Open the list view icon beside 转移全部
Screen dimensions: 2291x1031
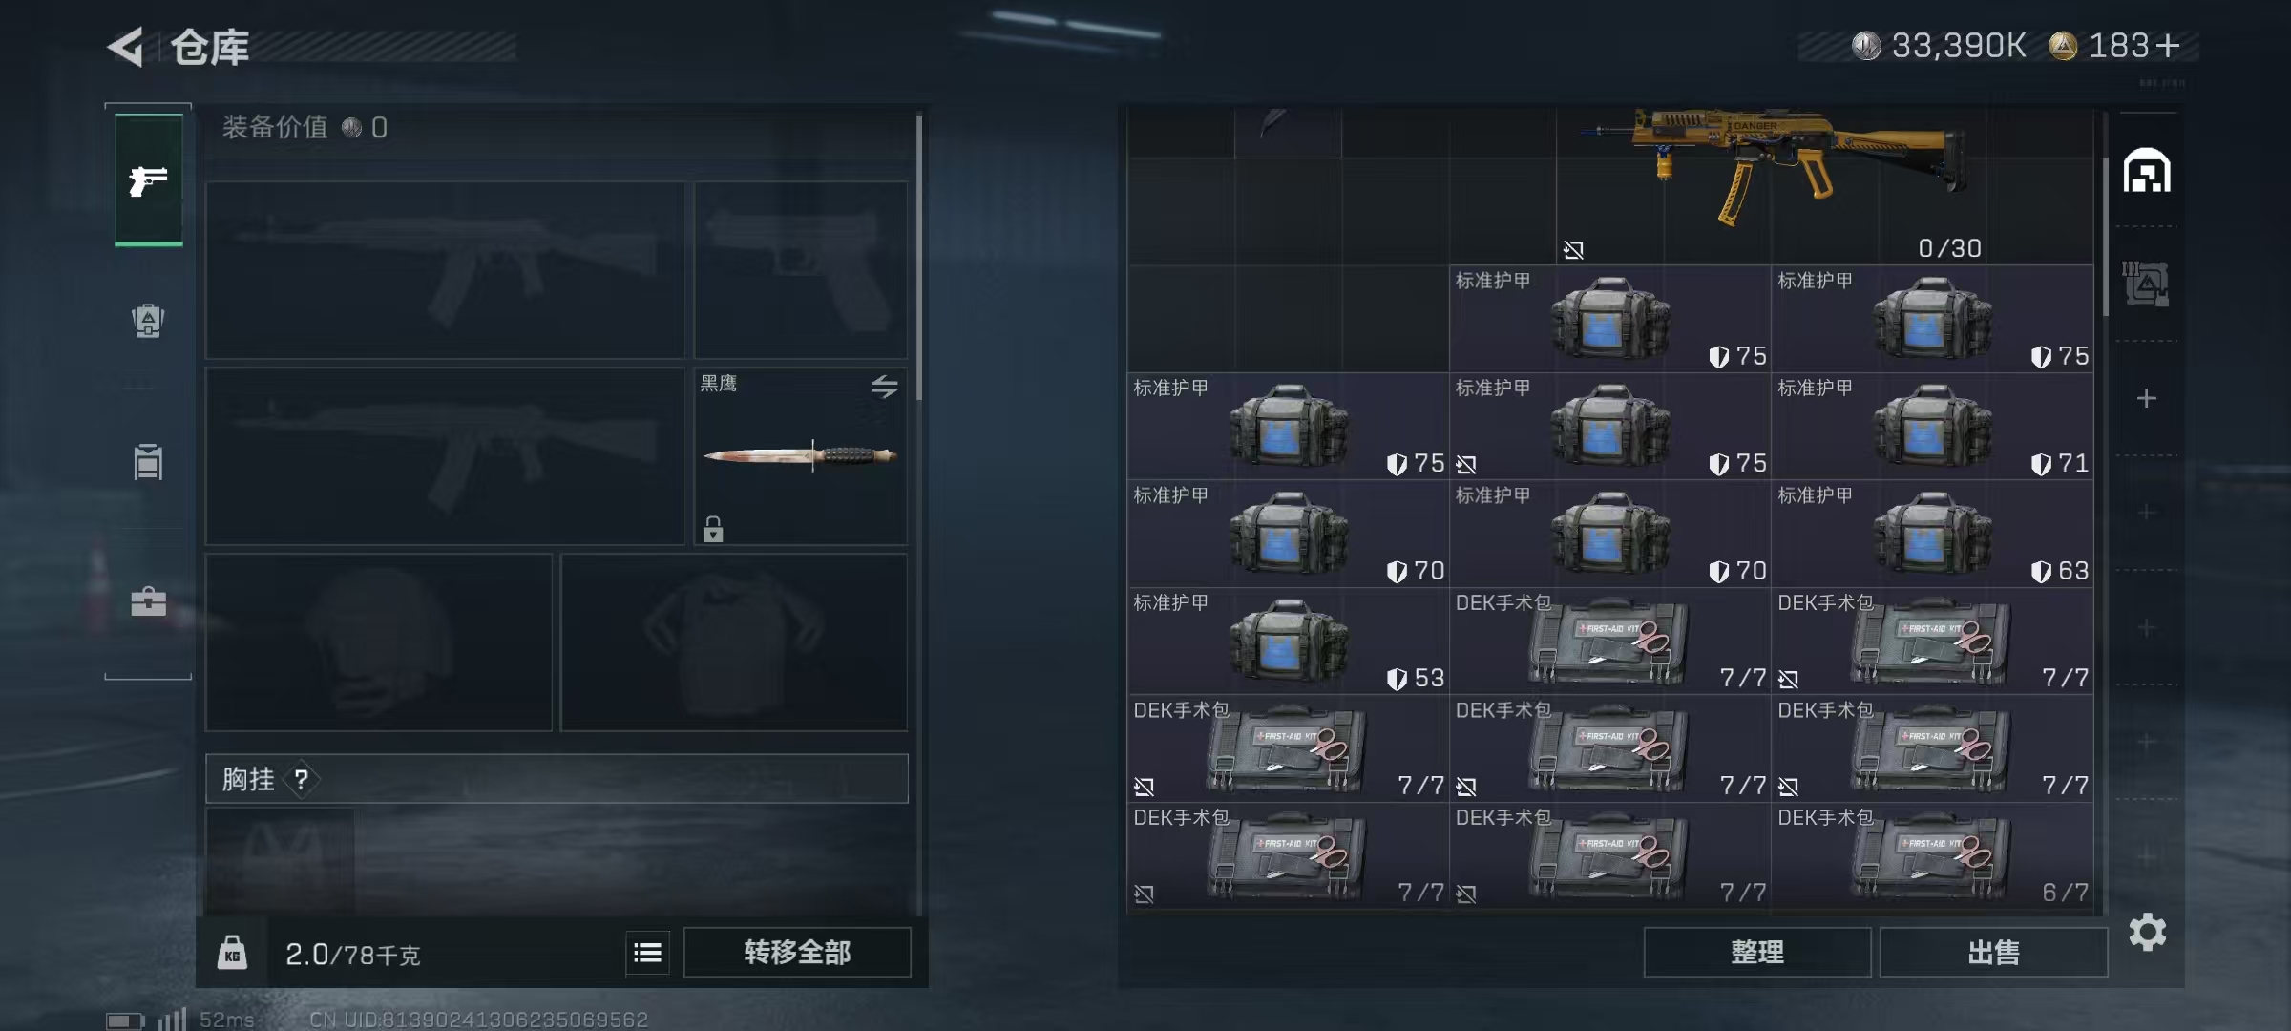pyautogui.click(x=647, y=953)
